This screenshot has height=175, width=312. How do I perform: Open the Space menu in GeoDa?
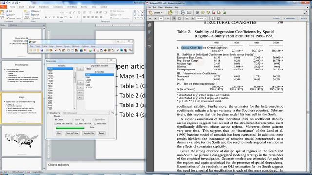67,46
